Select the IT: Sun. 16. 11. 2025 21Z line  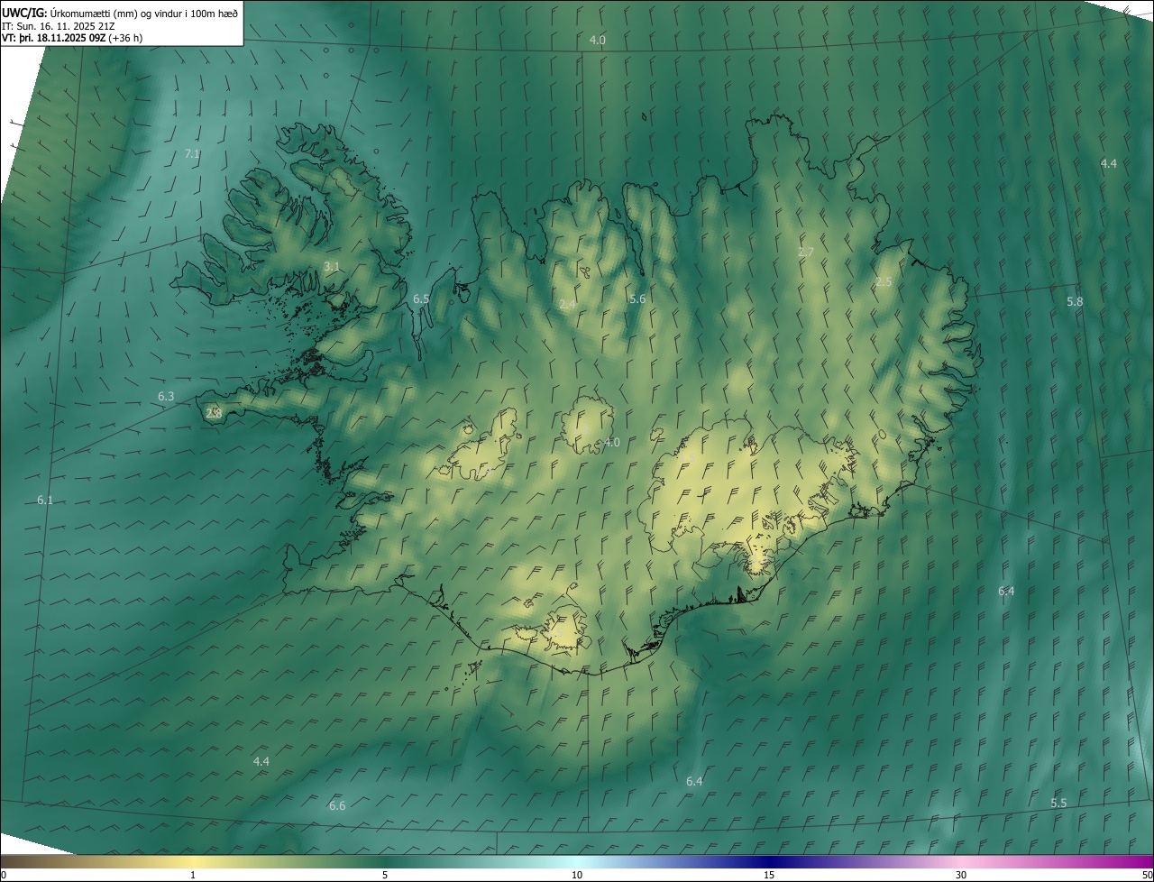pos(58,26)
